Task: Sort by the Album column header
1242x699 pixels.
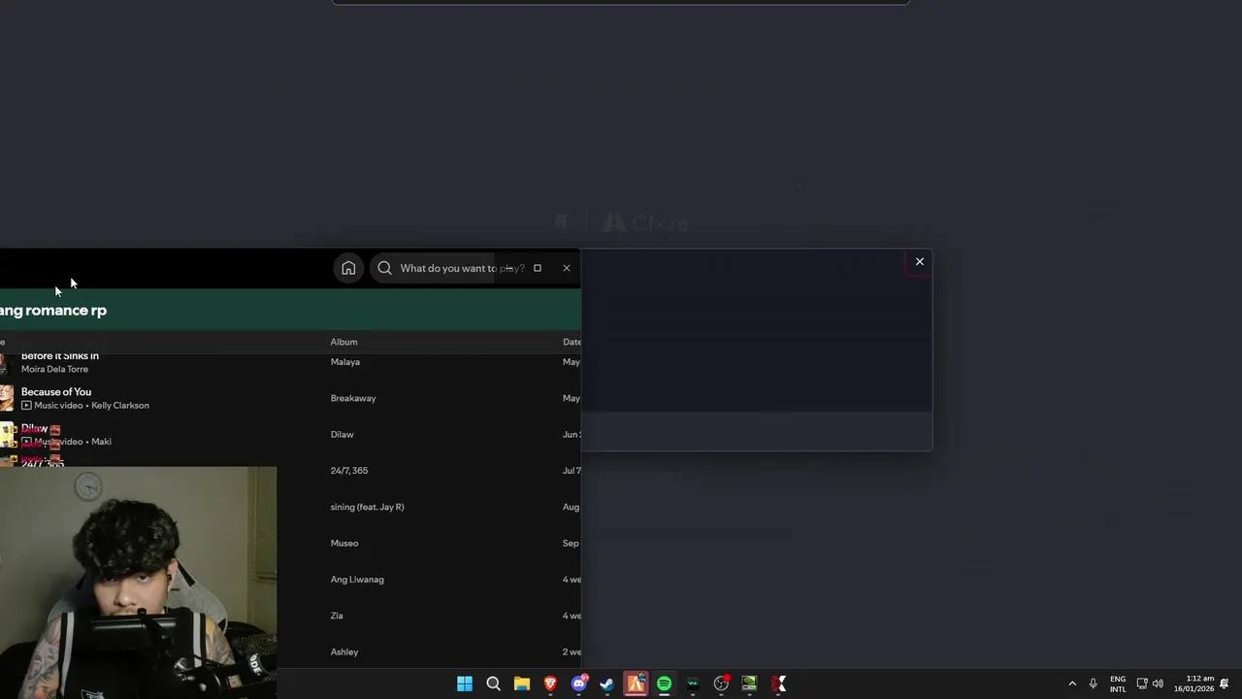Action: [343, 342]
